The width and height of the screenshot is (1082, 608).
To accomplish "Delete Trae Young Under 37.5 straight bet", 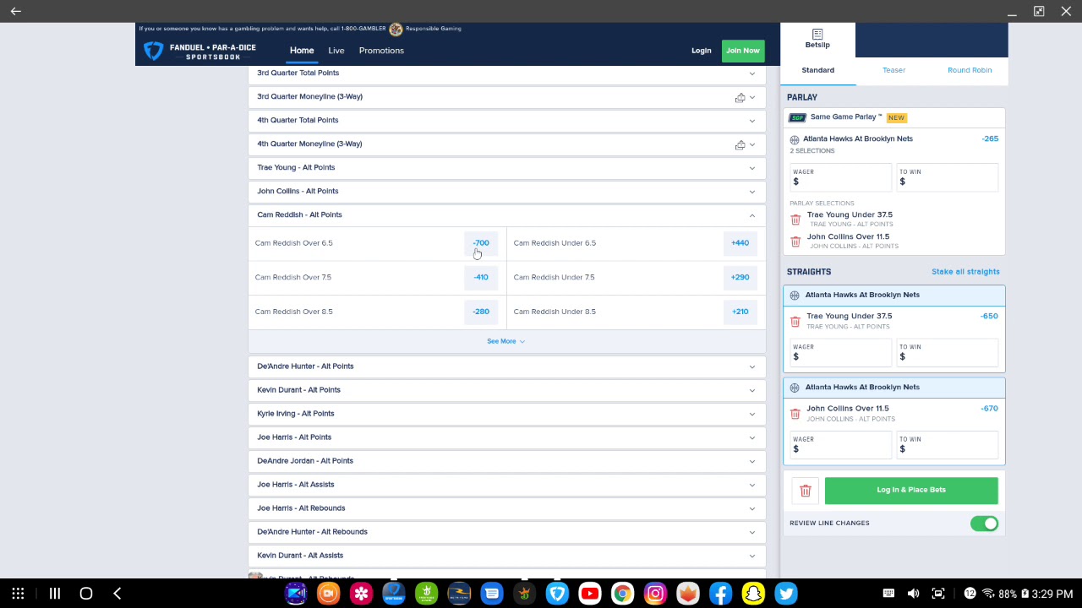I will 795,321.
